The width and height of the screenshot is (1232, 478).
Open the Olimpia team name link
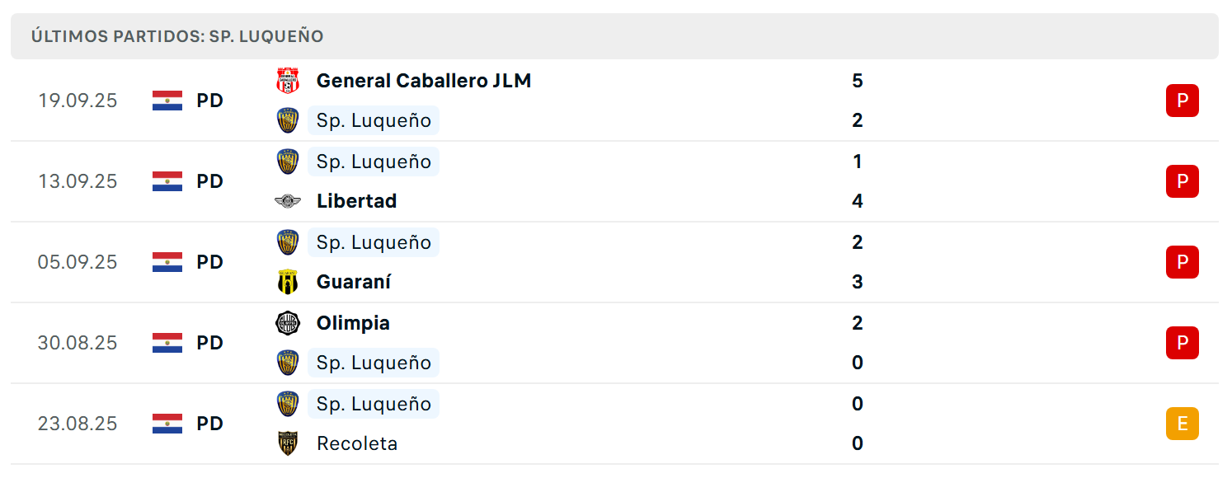[353, 323]
